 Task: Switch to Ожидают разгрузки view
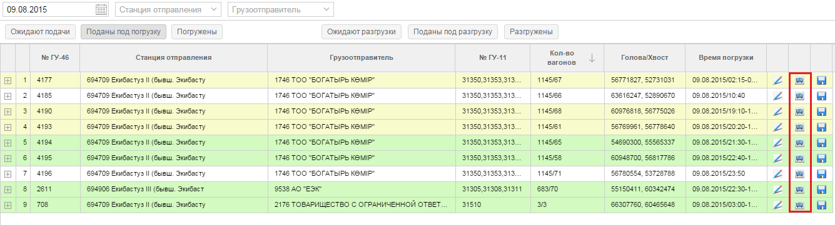pos(362,32)
